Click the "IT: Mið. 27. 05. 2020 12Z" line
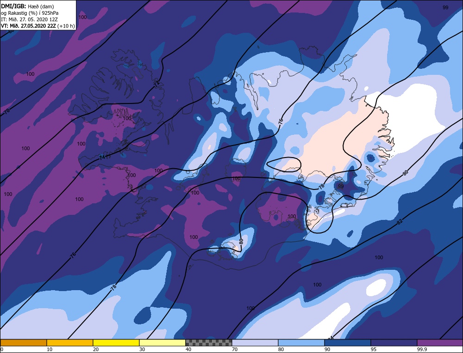This screenshot has height=353, width=463. [29, 19]
